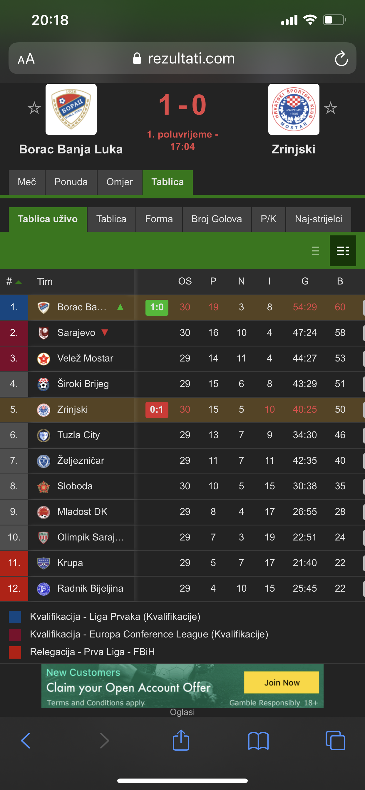365x790 pixels.
Task: Open Borac Banja Luka team crest
Action: [x=71, y=109]
